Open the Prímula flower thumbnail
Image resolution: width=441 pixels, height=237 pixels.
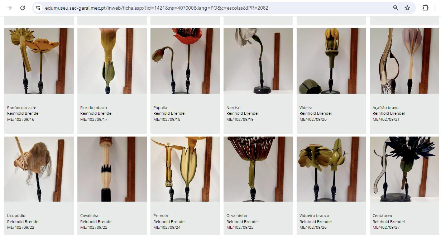(x=185, y=169)
